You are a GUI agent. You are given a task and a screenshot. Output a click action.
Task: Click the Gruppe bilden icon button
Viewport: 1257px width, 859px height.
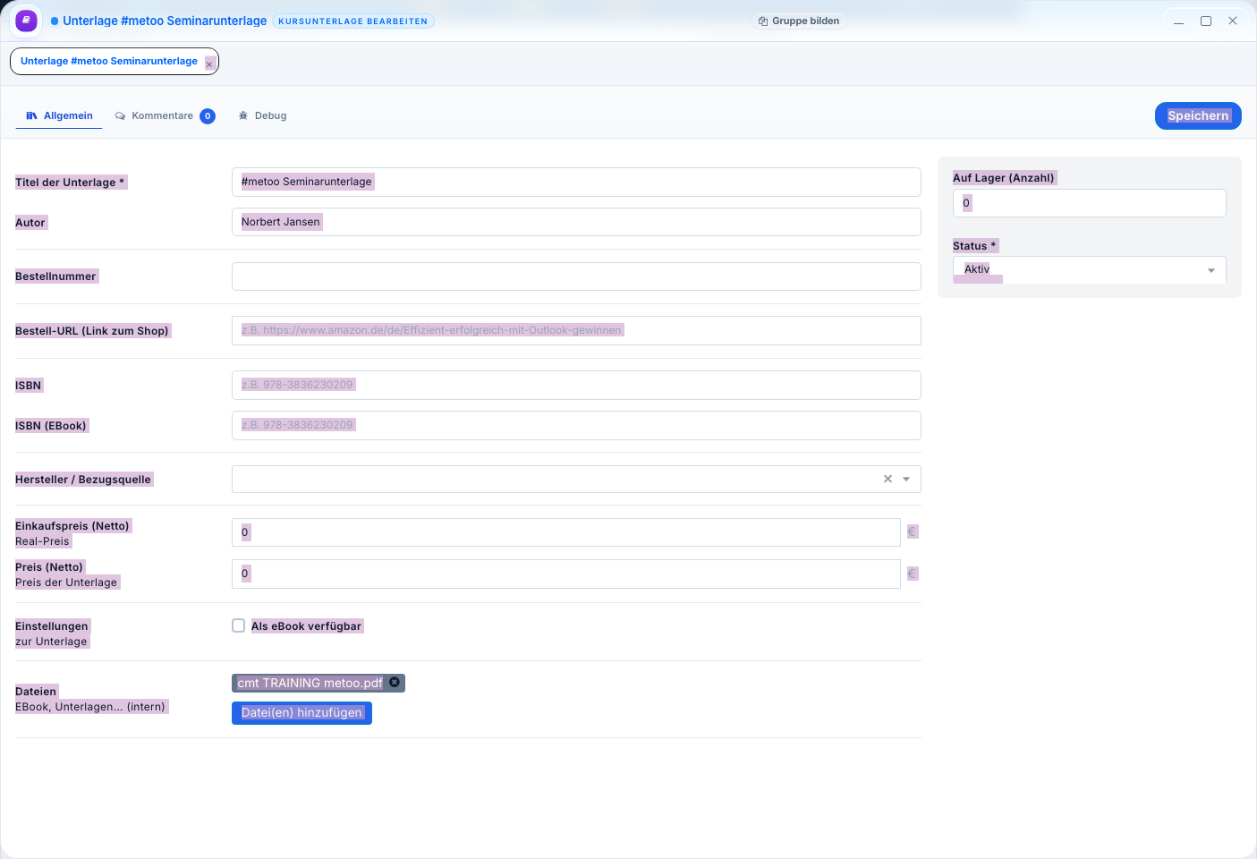click(x=762, y=21)
